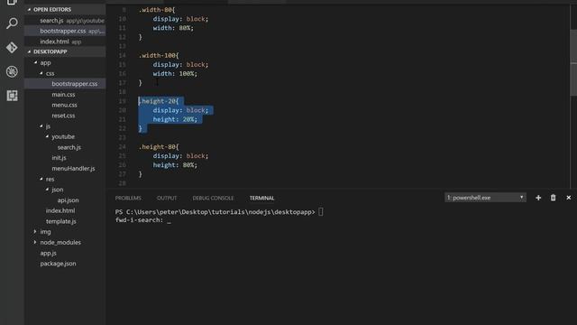Image resolution: width=577 pixels, height=325 pixels.
Task: Click '.height-80{' selector text
Action: pyautogui.click(x=159, y=146)
